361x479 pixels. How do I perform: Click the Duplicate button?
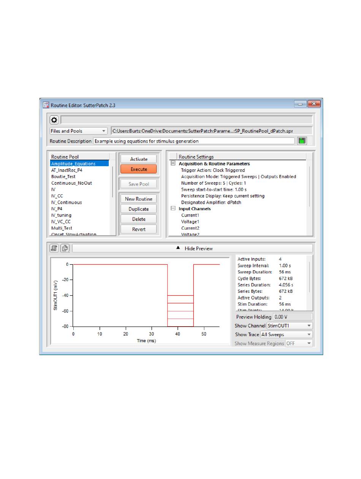pyautogui.click(x=139, y=209)
